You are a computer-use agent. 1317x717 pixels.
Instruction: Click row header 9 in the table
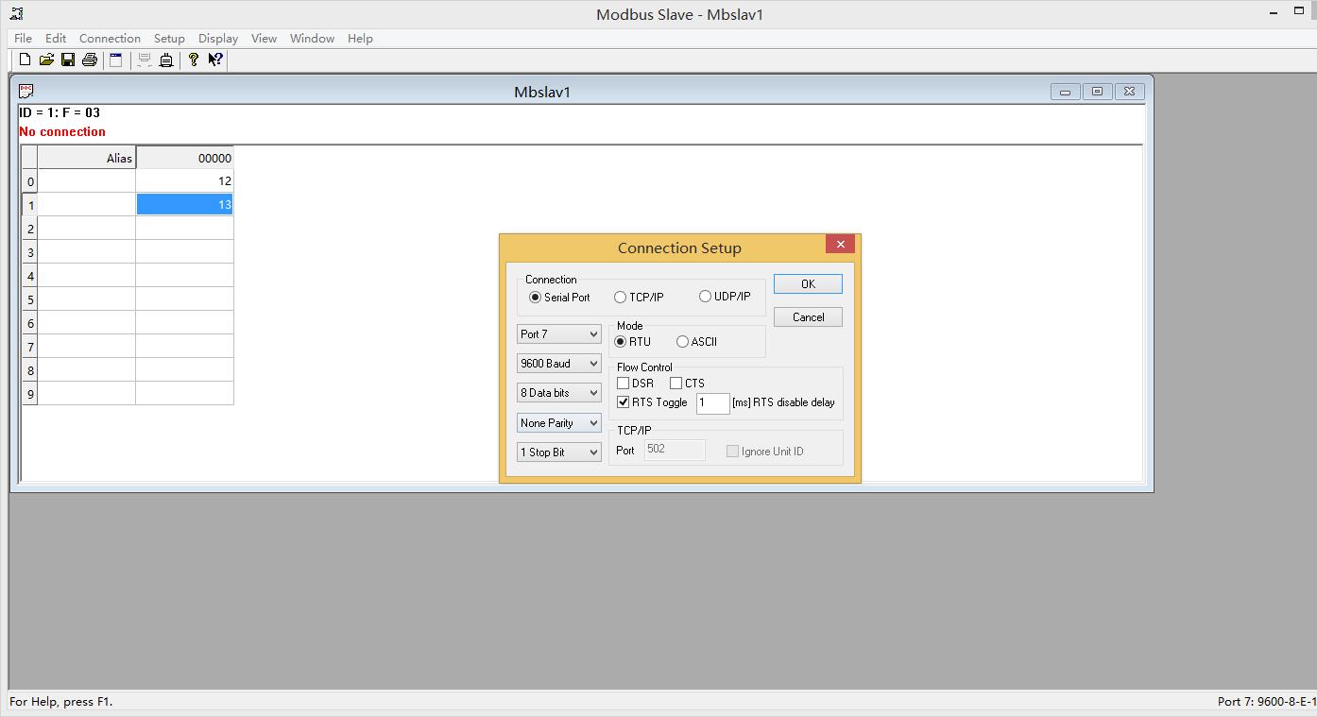pos(30,394)
